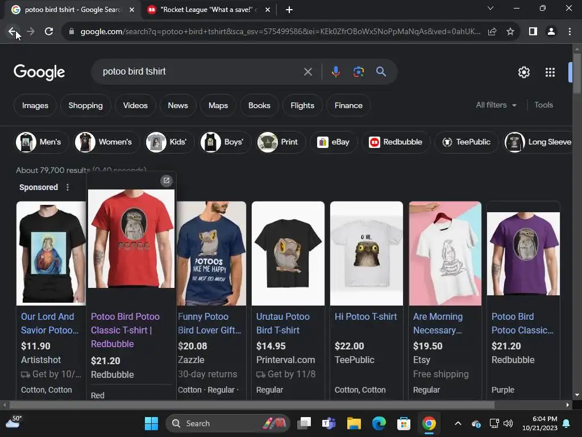Filter by Print chip
582x437 pixels.
tap(281, 142)
